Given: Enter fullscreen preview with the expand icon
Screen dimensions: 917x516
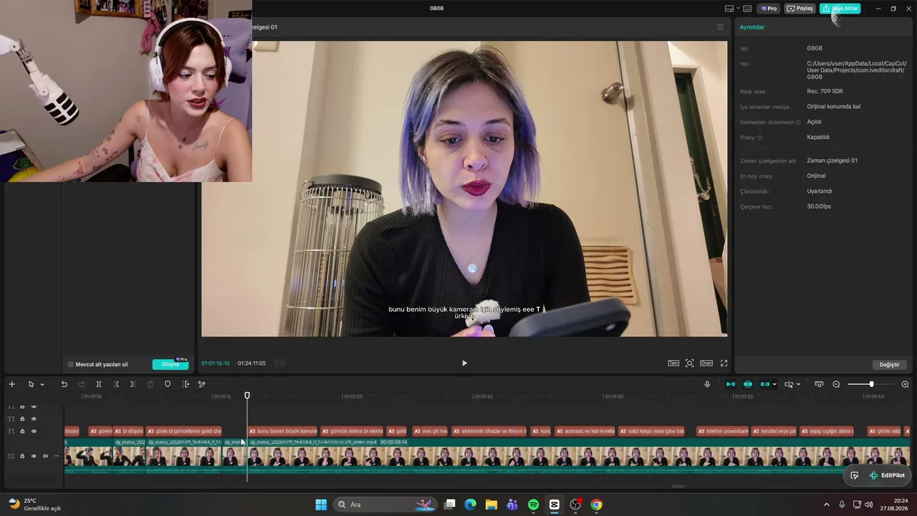Looking at the screenshot, I should click(x=724, y=363).
